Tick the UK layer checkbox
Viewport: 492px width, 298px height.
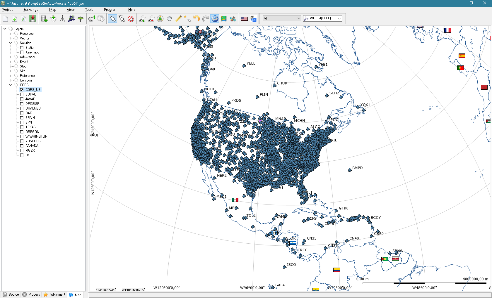22,155
